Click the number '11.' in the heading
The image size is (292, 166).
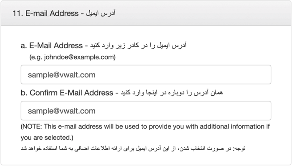click(18, 13)
